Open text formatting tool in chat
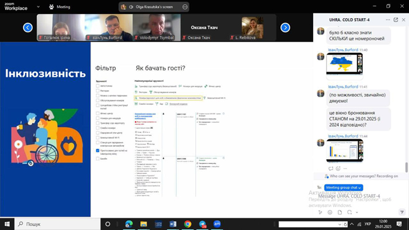Image resolution: width=409 pixels, height=230 pixels. pyautogui.click(x=320, y=212)
